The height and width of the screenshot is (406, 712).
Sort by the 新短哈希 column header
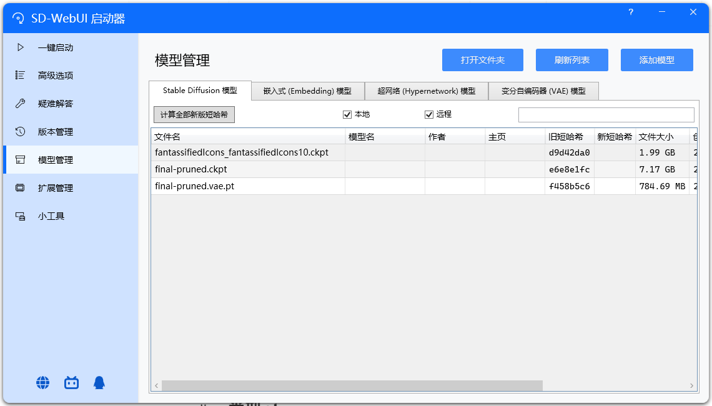click(x=615, y=137)
